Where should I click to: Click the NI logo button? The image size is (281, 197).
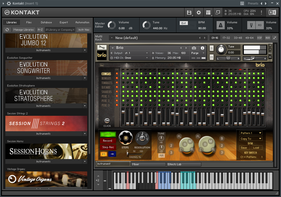[272, 12]
